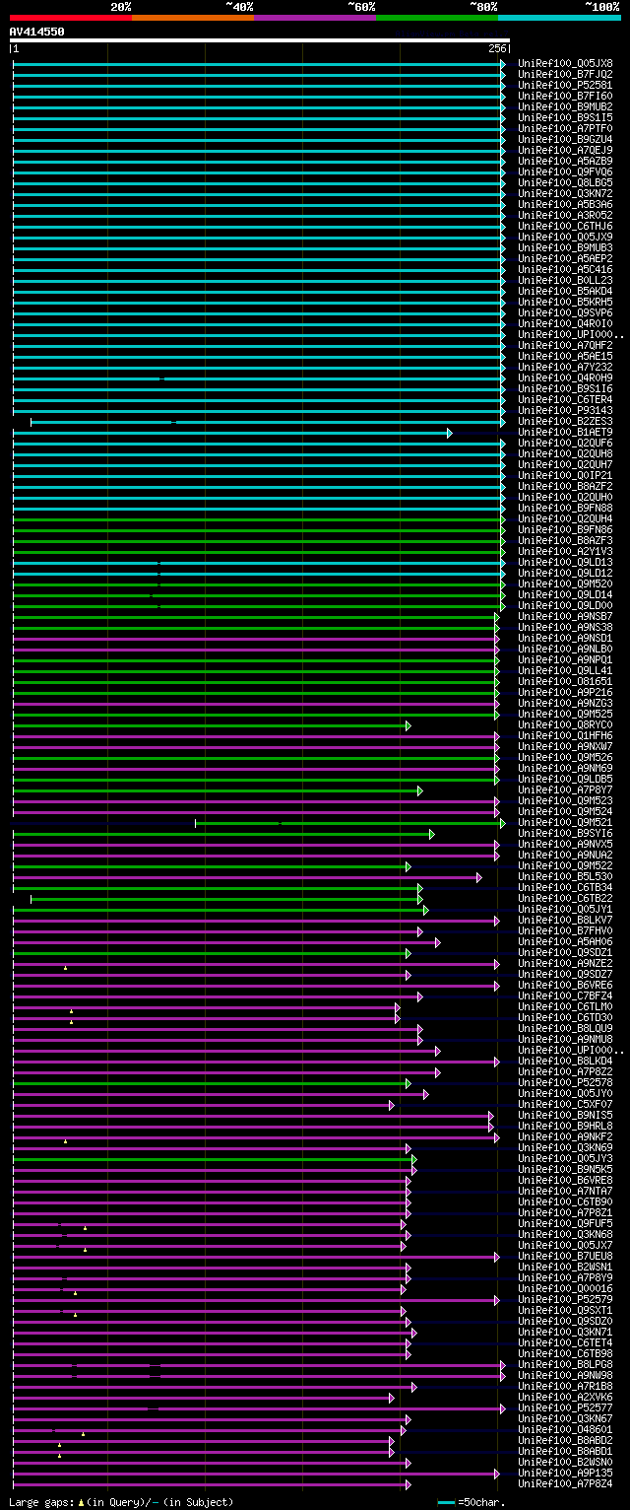Select label UniRef100_Q9SVP6
The height and width of the screenshot is (1510, 630).
tap(565, 312)
